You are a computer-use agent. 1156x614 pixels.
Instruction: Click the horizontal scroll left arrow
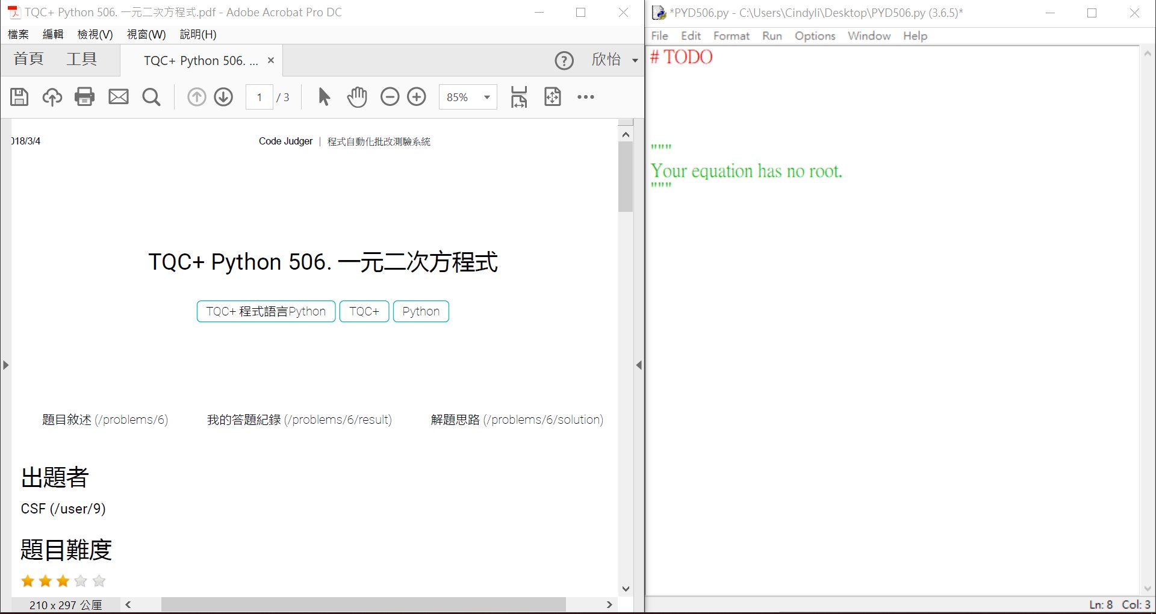(128, 604)
